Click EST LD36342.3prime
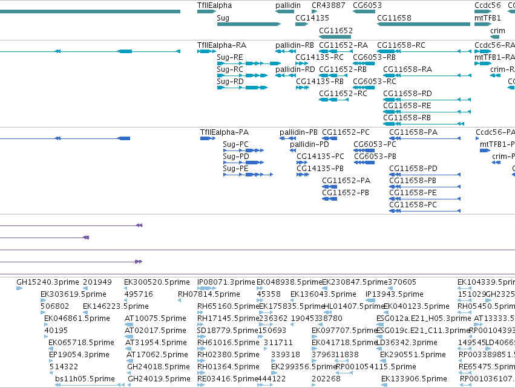 coord(407,343)
